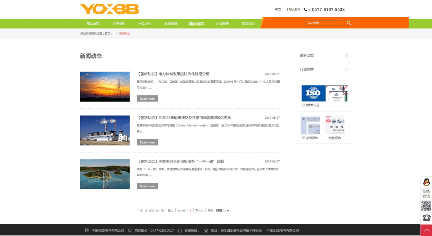
Task: Switch language to ENGLISH
Action: (293, 9)
